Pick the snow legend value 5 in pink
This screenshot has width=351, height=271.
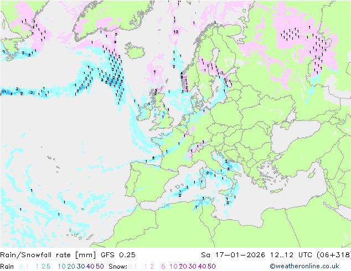163,267
